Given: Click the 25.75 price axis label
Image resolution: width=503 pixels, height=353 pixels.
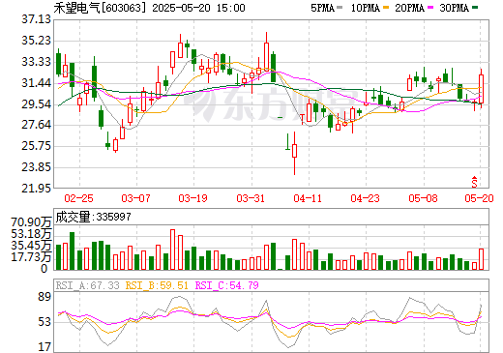Looking at the screenshot, I should 36,146.
